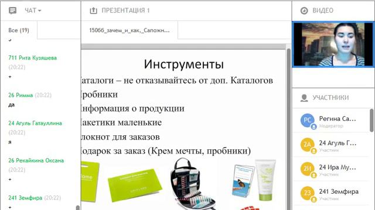Click the 2И avatar of Ира
Image resolution: width=375 pixels, height=210 pixels.
point(307,169)
